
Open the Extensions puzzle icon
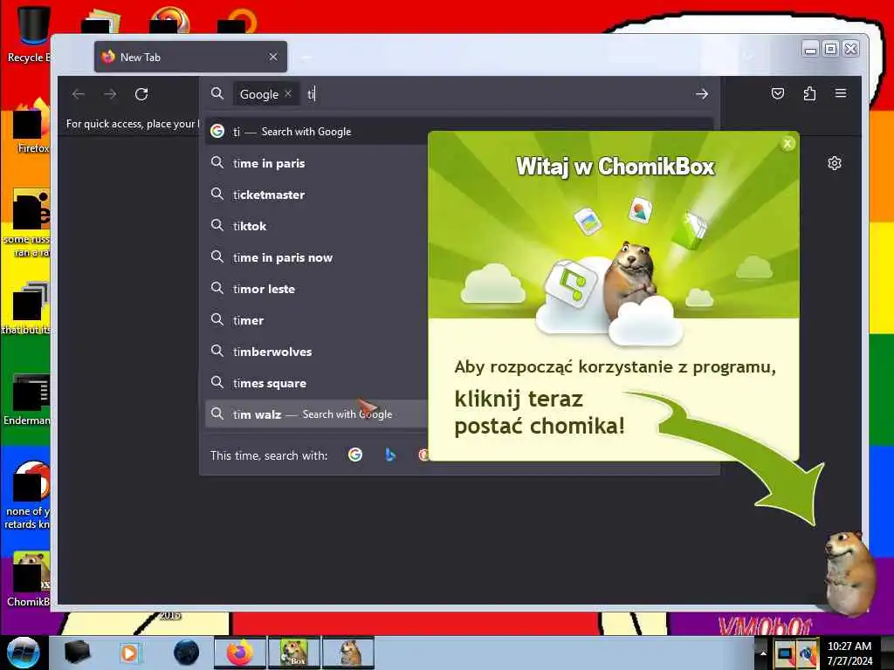coord(809,93)
